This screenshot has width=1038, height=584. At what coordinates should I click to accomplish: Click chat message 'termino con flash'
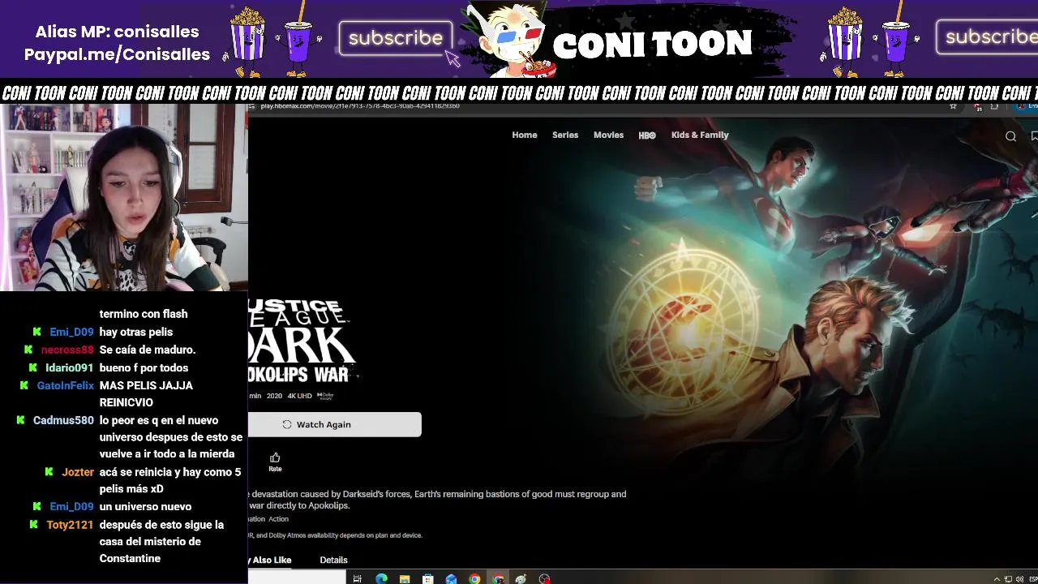pos(144,314)
